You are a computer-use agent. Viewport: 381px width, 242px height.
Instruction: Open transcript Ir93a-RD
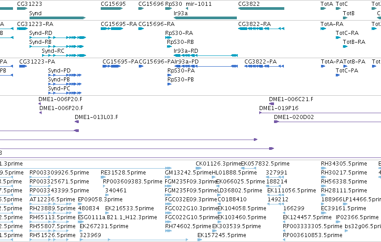[x=186, y=51]
